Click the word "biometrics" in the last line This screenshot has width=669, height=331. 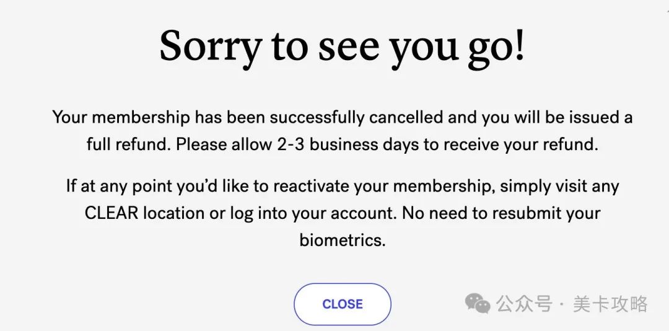pos(342,240)
